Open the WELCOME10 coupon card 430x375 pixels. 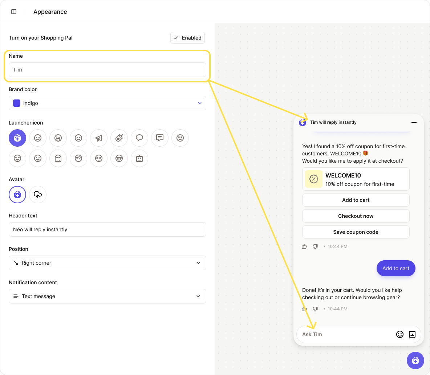click(356, 179)
